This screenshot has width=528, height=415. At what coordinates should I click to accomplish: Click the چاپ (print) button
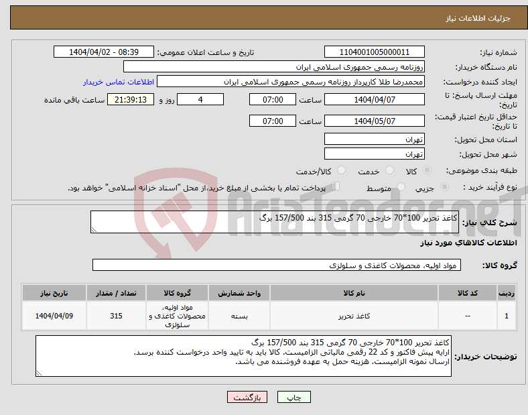point(293,397)
